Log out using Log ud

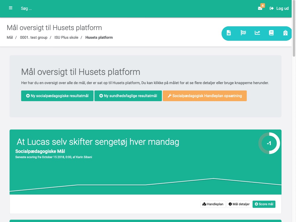pyautogui.click(x=279, y=8)
